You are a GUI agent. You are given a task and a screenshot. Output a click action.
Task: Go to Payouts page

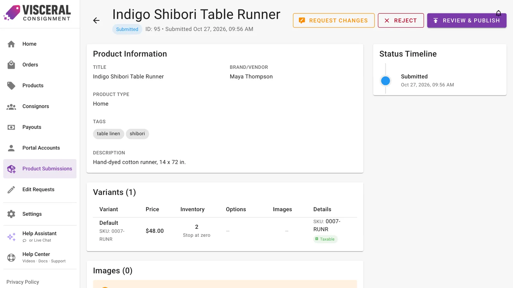(x=40, y=127)
